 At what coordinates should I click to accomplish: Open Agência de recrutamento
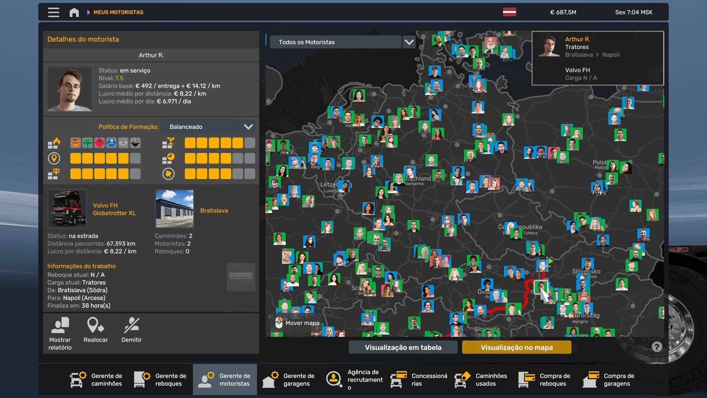point(355,380)
